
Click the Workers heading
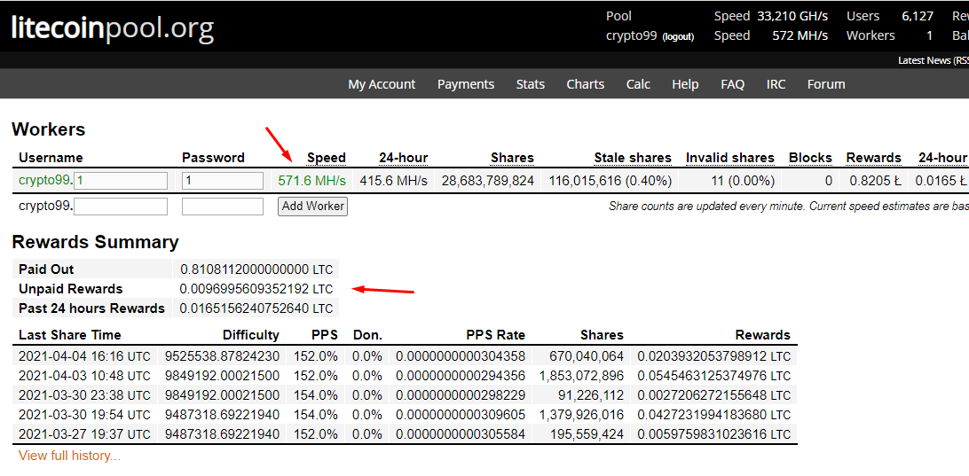pos(48,129)
